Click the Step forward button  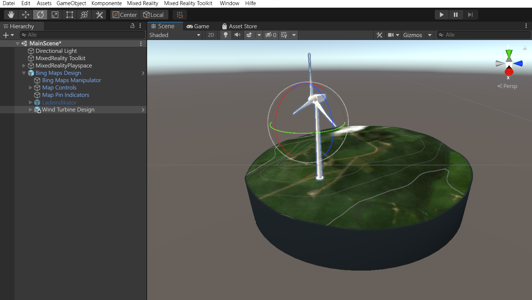tap(470, 15)
